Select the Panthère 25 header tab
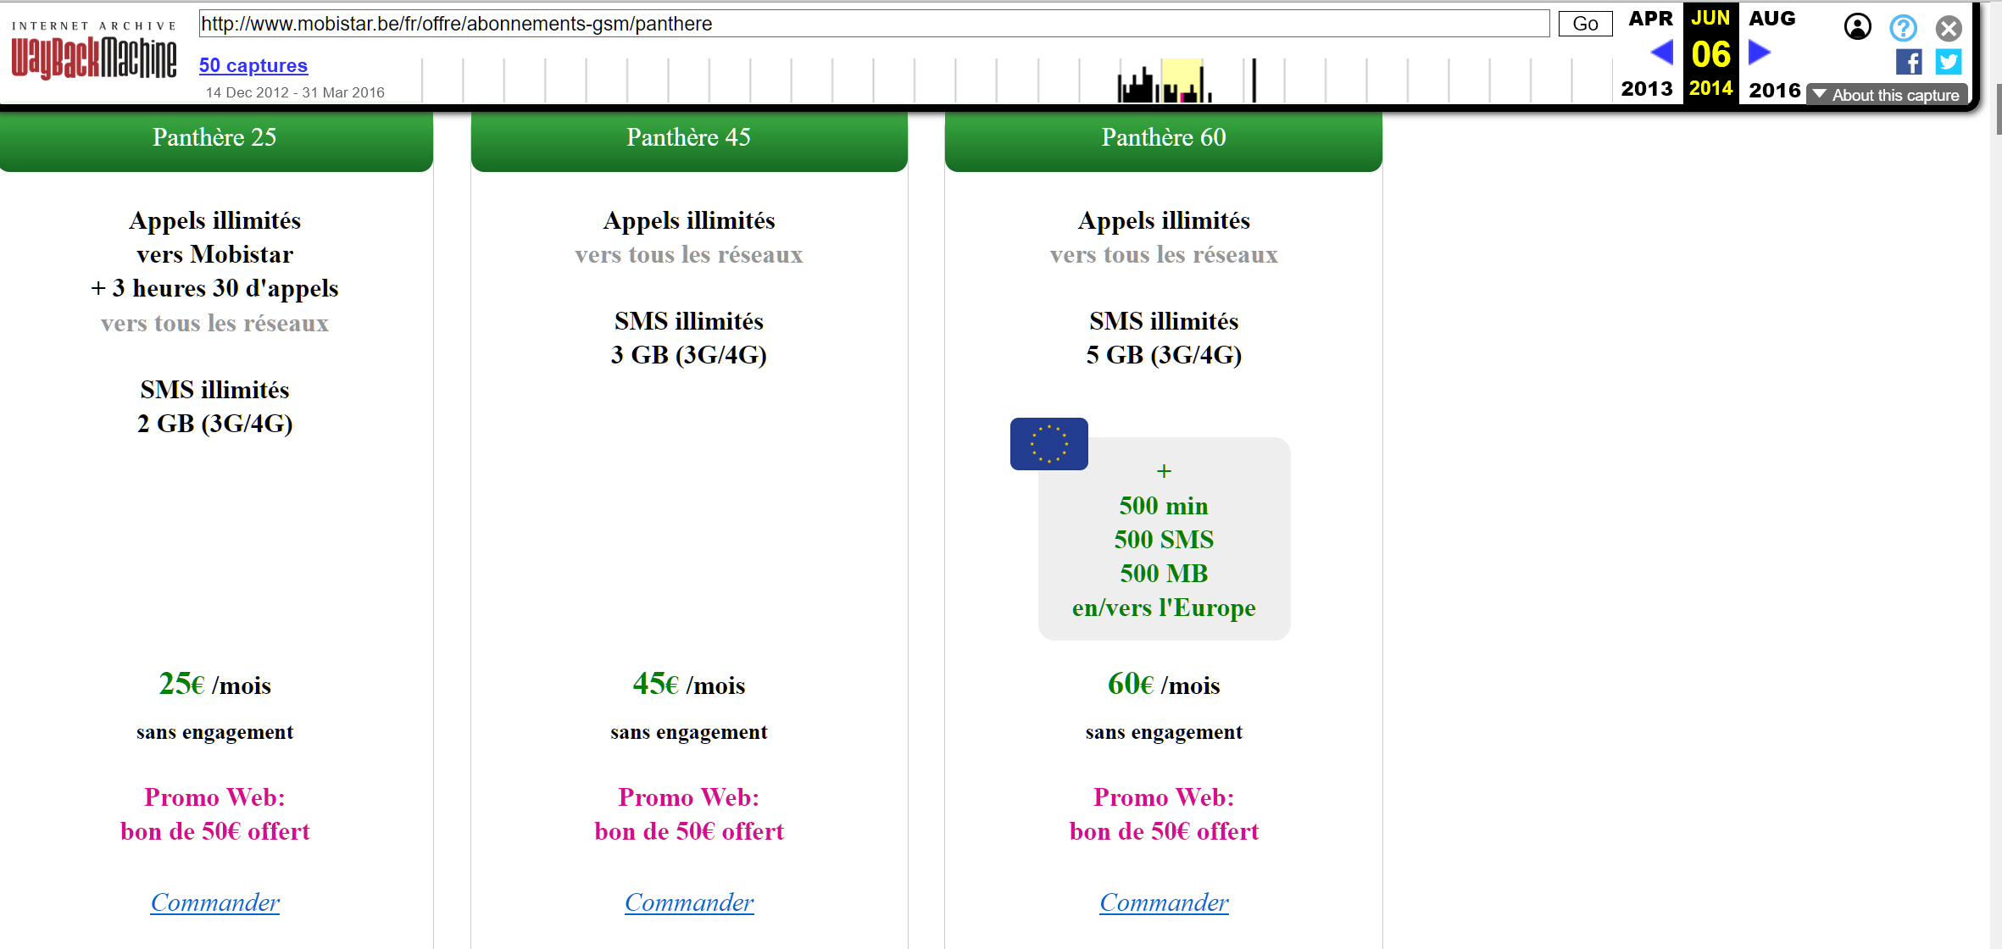2002x949 pixels. [214, 137]
